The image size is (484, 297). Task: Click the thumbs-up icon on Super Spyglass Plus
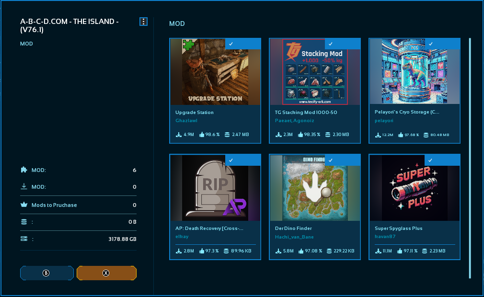coord(401,251)
